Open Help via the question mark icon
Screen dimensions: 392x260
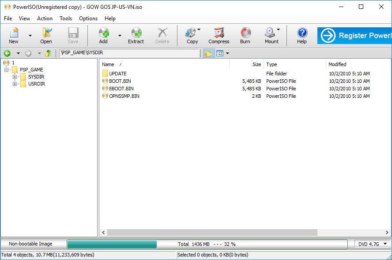302,33
